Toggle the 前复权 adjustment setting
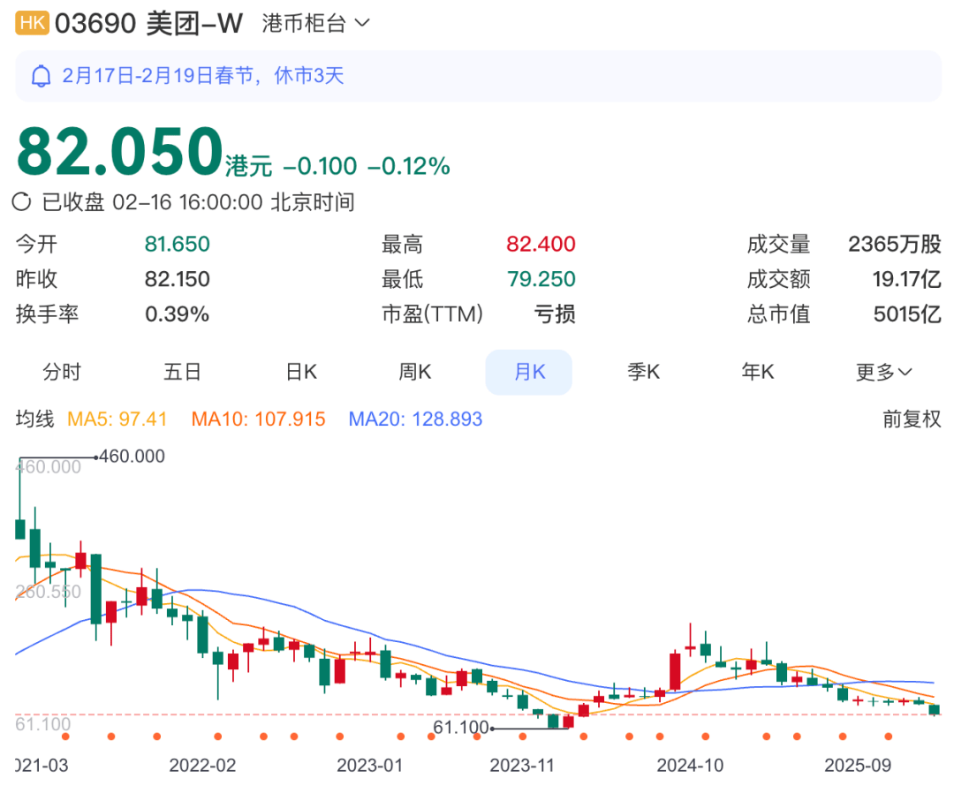This screenshot has height=786, width=954. click(x=912, y=419)
